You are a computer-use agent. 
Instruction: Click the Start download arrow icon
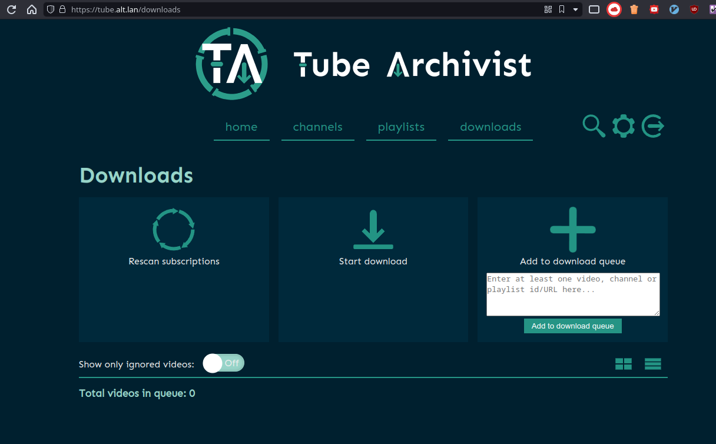[373, 230]
